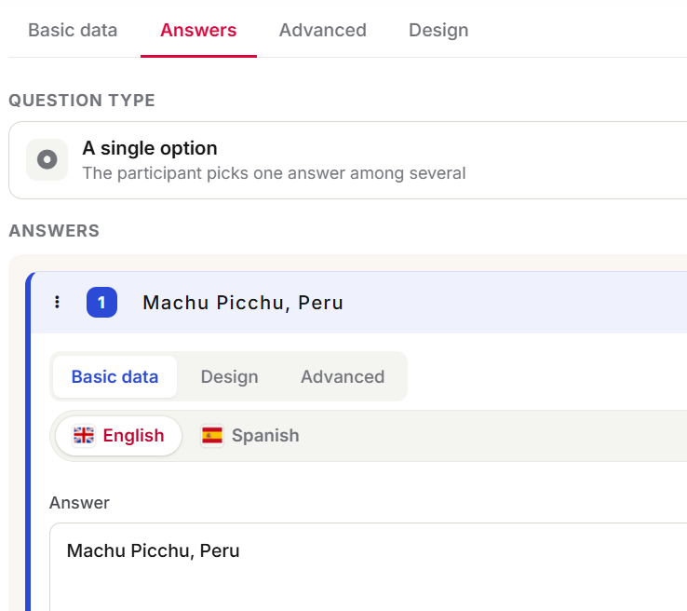687x611 pixels.
Task: Click the question type description text
Action: click(274, 173)
